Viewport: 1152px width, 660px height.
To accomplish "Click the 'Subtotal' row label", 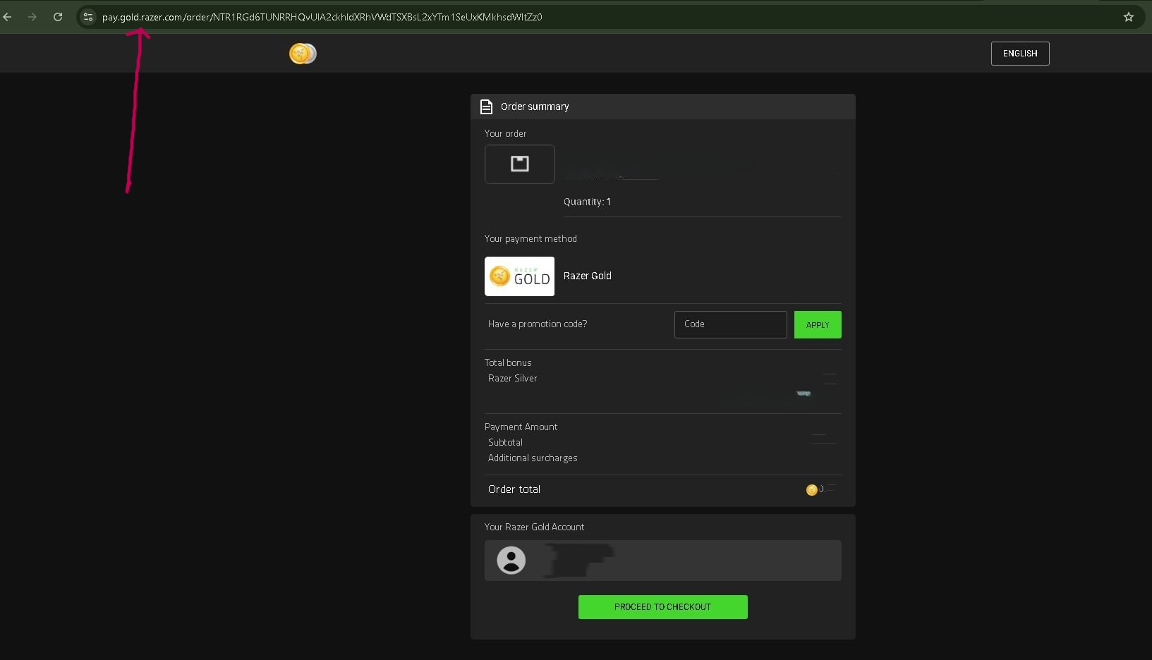I will pos(506,442).
